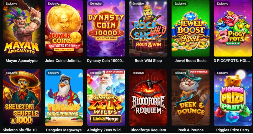Image resolution: width=253 pixels, height=134 pixels.
Task: Click the Bloodforge Requiem title link
Action: tap(148, 130)
